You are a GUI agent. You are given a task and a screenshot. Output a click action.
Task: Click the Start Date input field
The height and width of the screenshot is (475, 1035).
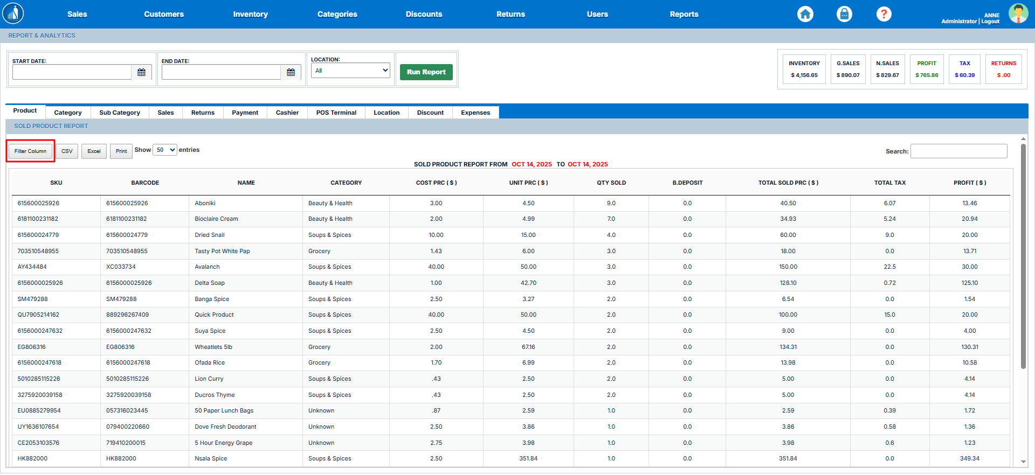tap(72, 72)
